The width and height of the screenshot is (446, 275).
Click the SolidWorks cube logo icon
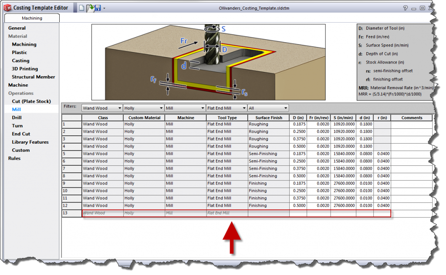point(7,7)
